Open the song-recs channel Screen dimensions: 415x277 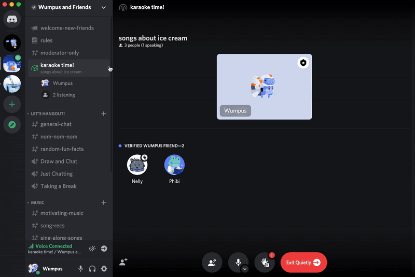tap(69, 226)
